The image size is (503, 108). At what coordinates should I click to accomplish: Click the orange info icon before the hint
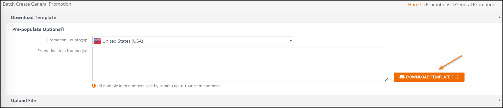(x=94, y=86)
